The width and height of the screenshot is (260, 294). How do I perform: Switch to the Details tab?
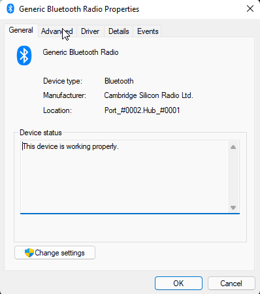(119, 31)
